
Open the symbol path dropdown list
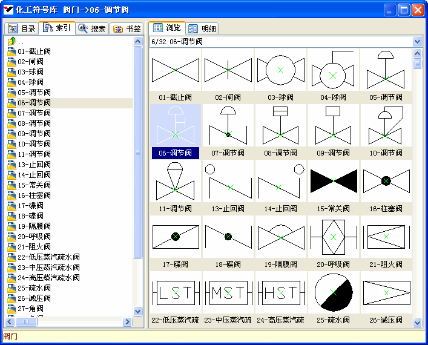[416, 42]
